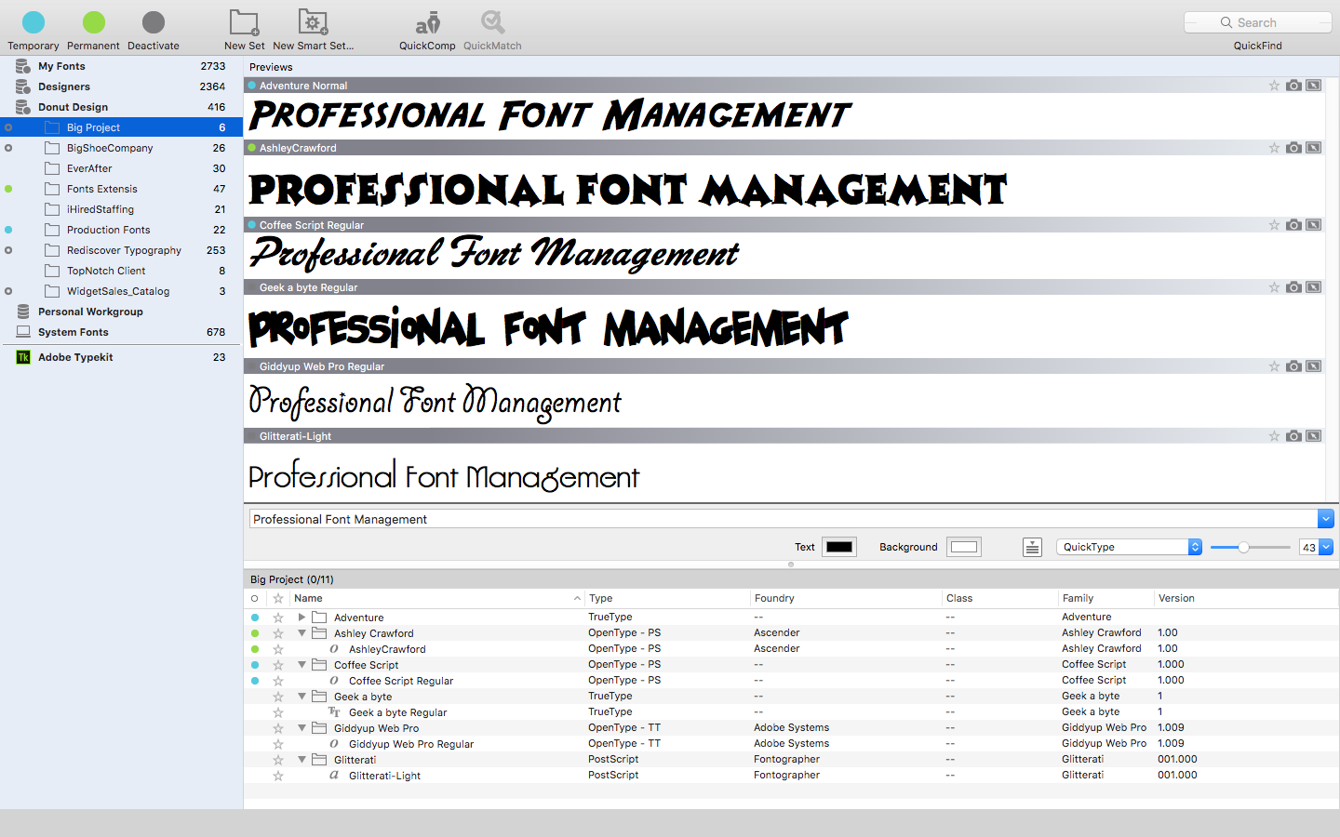Image resolution: width=1340 pixels, height=837 pixels.
Task: Sort the font list by Name column
Action: [x=307, y=598]
